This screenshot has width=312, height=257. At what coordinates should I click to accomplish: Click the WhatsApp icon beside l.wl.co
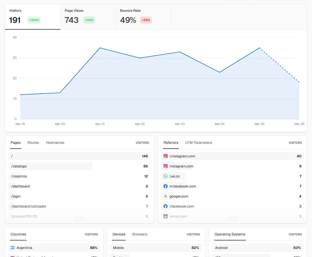coord(166,176)
